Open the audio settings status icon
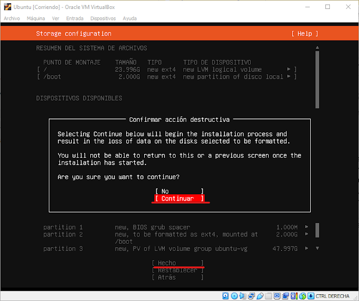 click(243, 296)
